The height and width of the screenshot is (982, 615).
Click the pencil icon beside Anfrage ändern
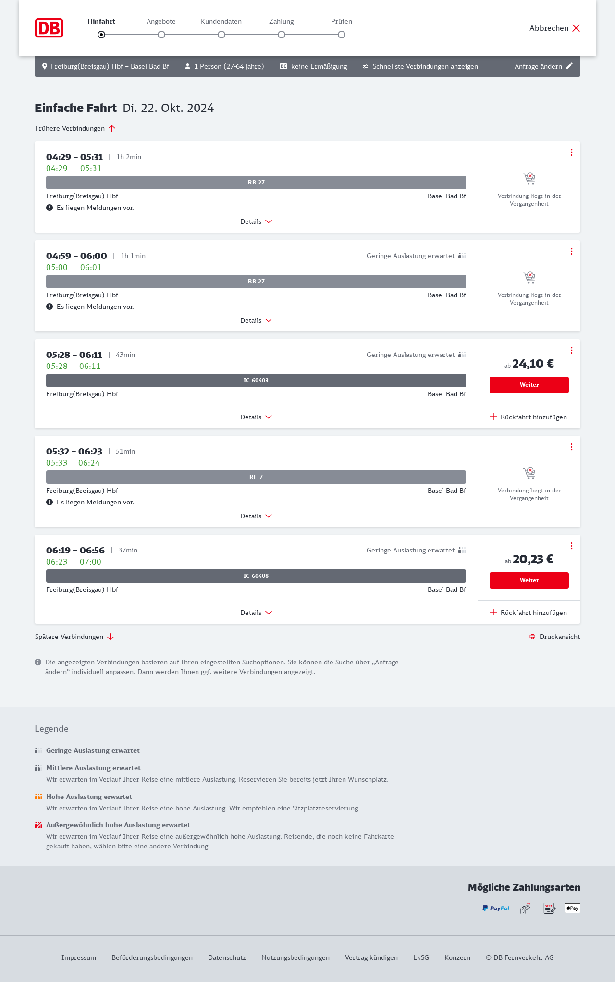tap(569, 66)
